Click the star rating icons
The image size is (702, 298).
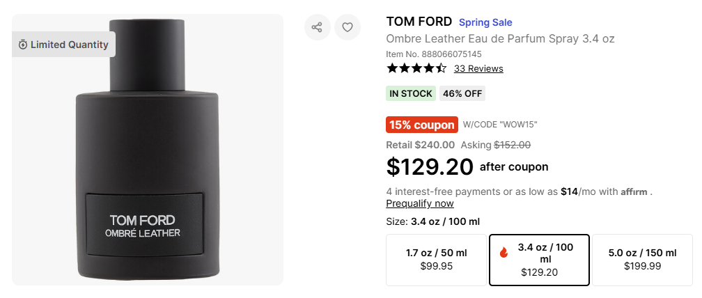[416, 68]
